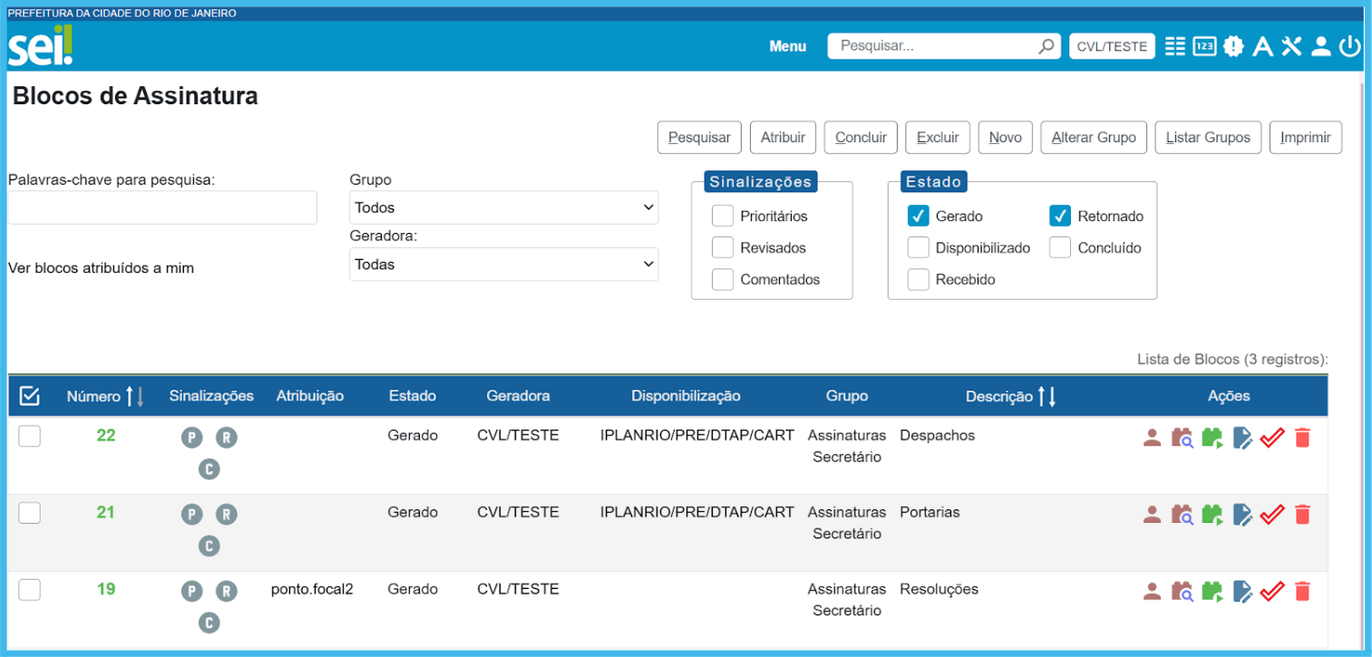
Task: Tick the checkbox for block 21 row
Action: (30, 513)
